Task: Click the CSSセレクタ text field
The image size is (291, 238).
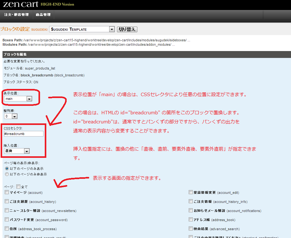Action: pyautogui.click(x=23, y=134)
